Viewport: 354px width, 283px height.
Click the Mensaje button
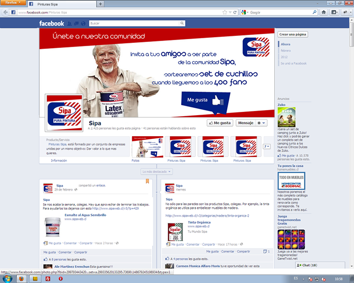[246, 123]
